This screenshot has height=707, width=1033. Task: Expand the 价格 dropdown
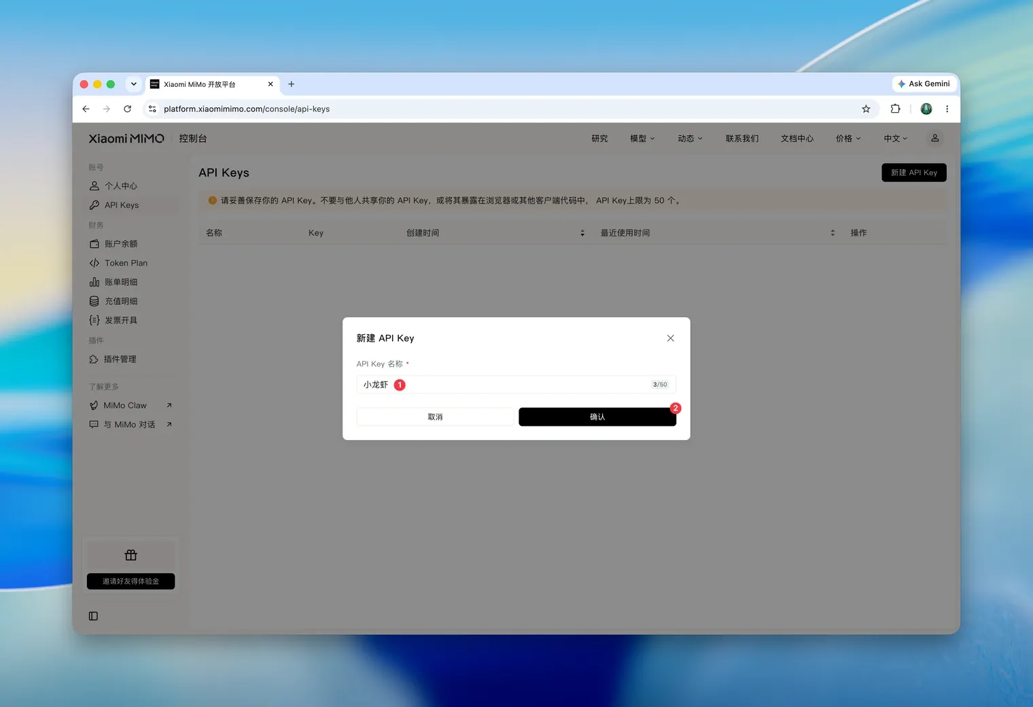(848, 139)
